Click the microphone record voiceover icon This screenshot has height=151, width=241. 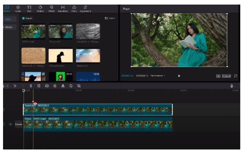(231, 86)
